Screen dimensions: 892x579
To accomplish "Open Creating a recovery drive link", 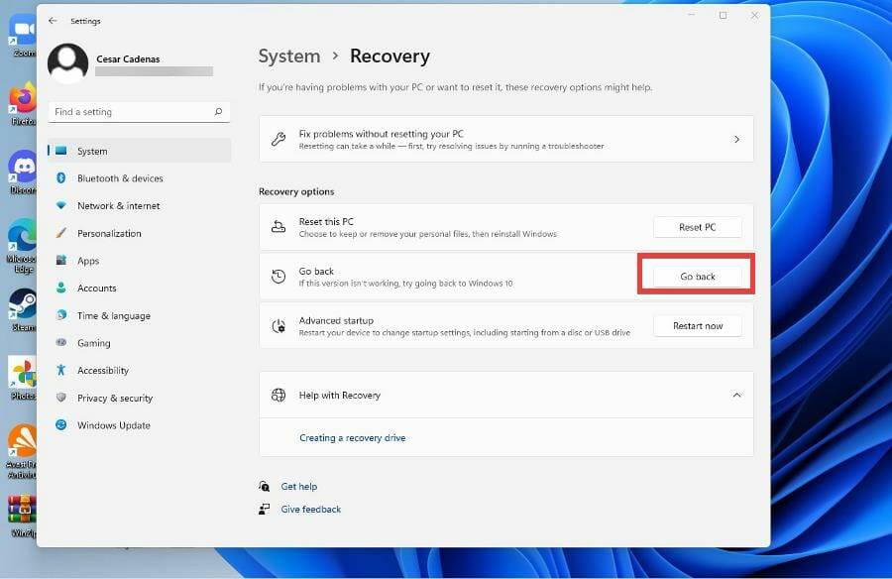I will click(x=352, y=437).
